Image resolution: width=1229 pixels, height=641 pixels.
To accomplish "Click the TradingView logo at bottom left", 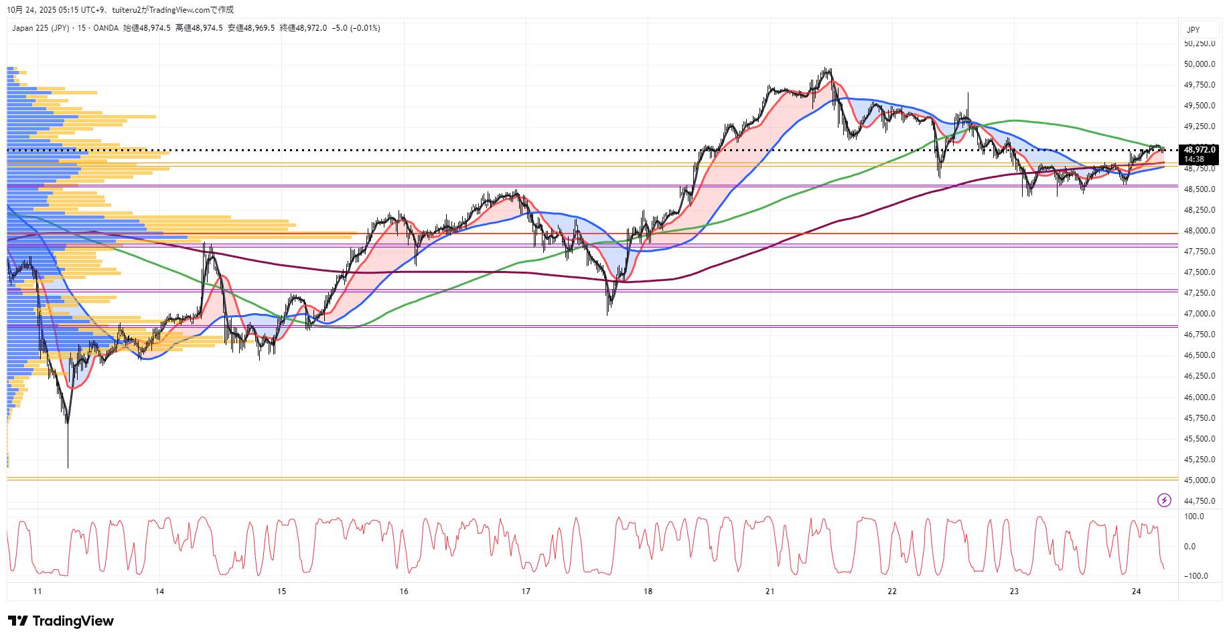I will pos(61,621).
